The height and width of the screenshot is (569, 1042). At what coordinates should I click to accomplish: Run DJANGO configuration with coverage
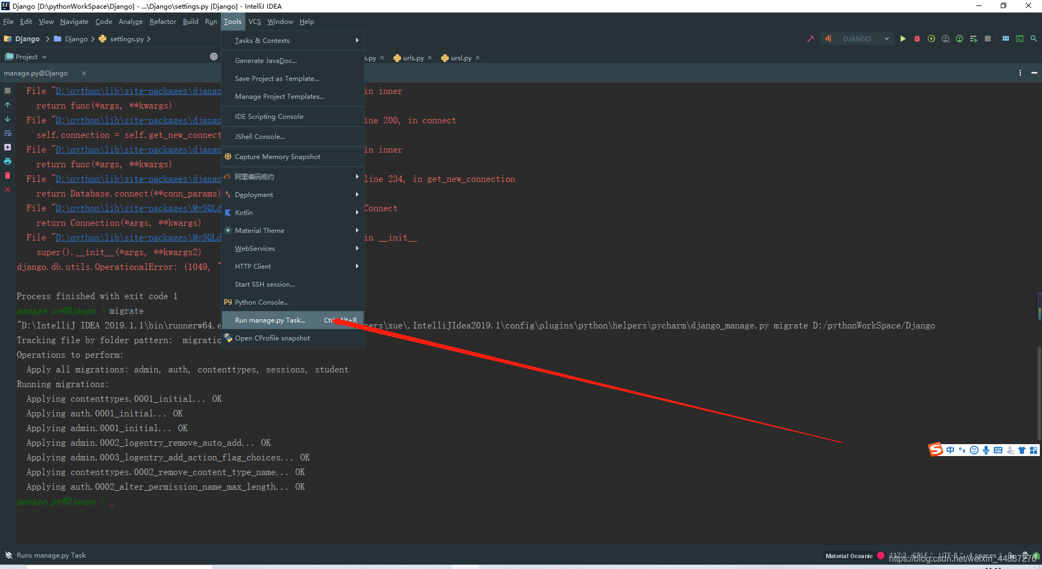click(931, 39)
